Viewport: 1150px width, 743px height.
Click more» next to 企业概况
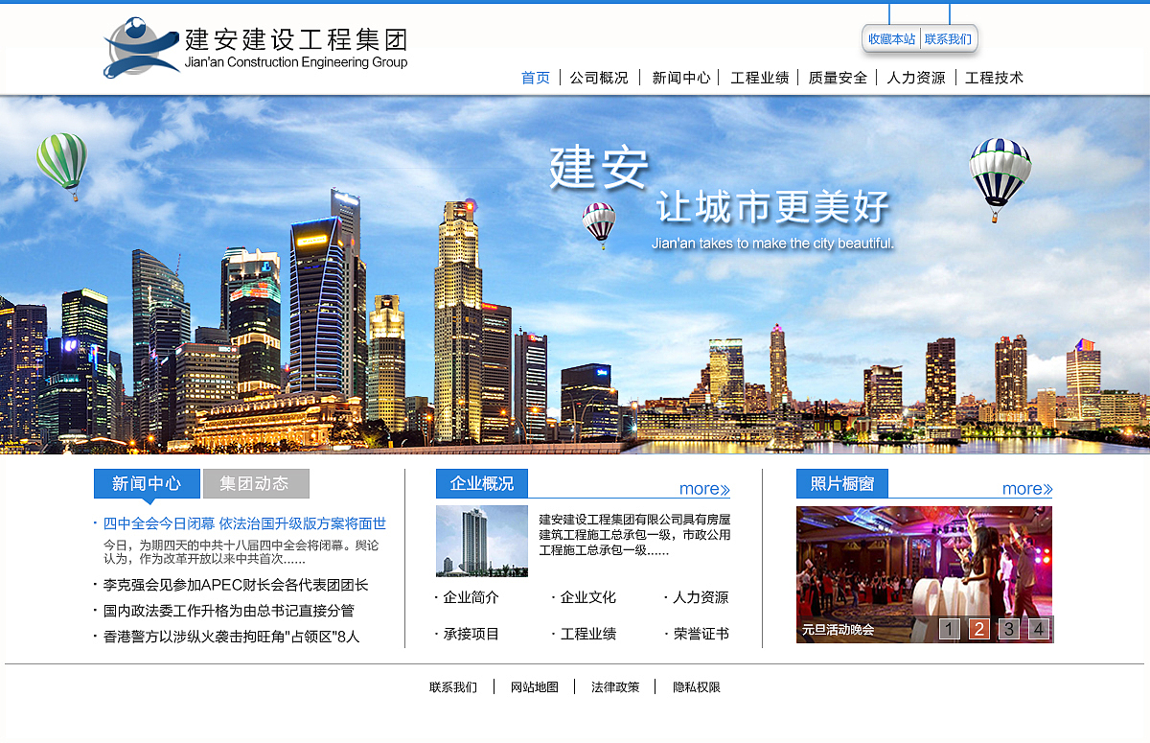[x=702, y=488]
